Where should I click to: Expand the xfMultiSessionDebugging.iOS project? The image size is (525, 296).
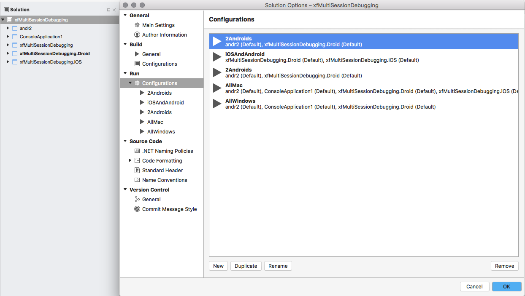point(8,62)
